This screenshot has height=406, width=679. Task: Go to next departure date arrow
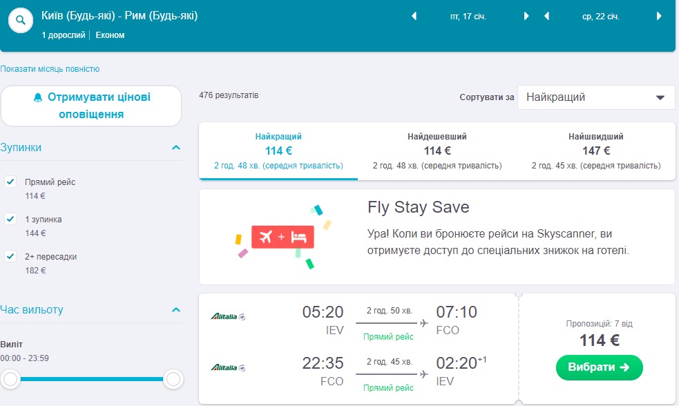tap(526, 17)
